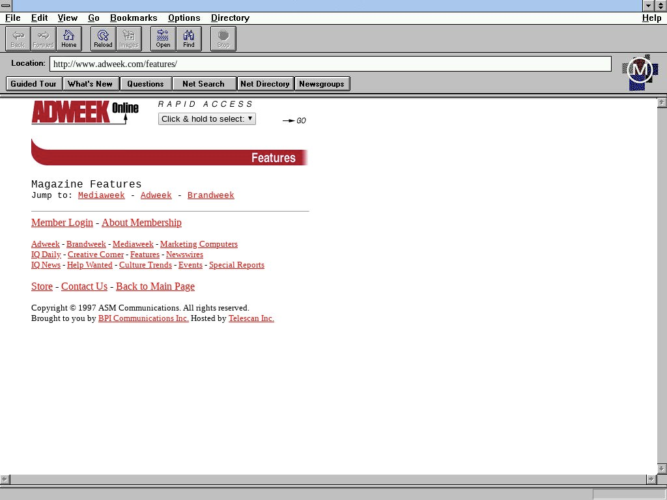Expand the Rapid Access select dropdown

pyautogui.click(x=206, y=118)
